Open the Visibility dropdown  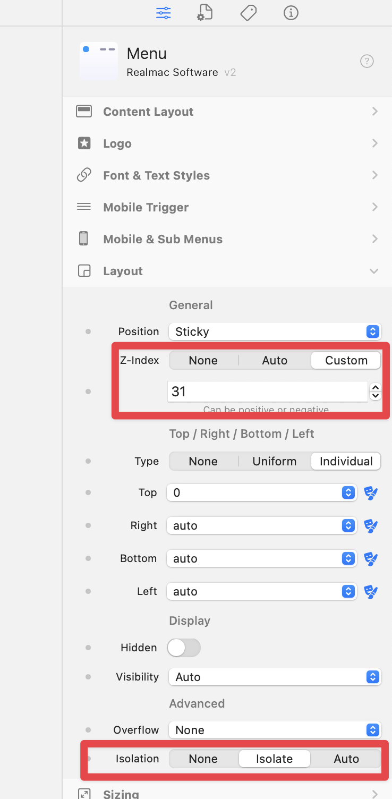[x=275, y=677]
